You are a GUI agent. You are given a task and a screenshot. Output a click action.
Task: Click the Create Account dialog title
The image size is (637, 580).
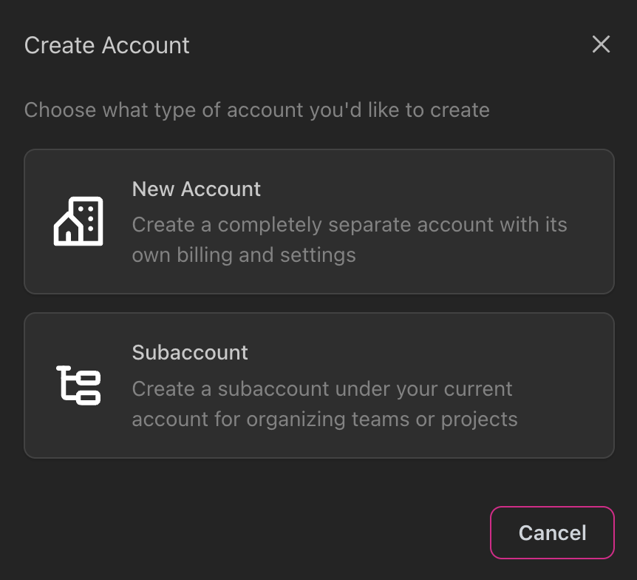[106, 45]
